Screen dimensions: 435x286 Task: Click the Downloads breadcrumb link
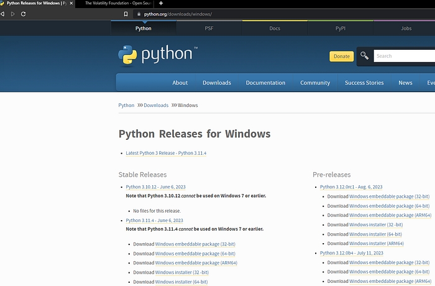pos(156,105)
